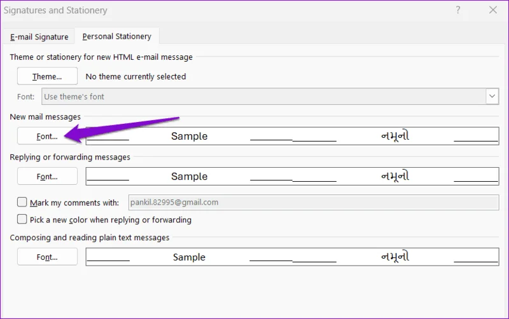509x319 pixels.
Task: Toggle Pick a new color when replying checkbox
Action: click(x=22, y=219)
